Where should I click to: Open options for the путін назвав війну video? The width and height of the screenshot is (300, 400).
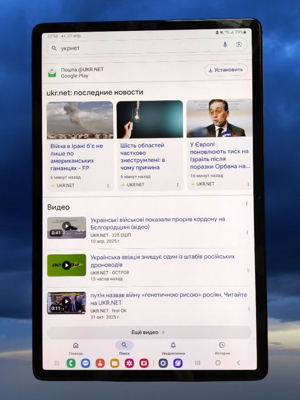pyautogui.click(x=249, y=309)
